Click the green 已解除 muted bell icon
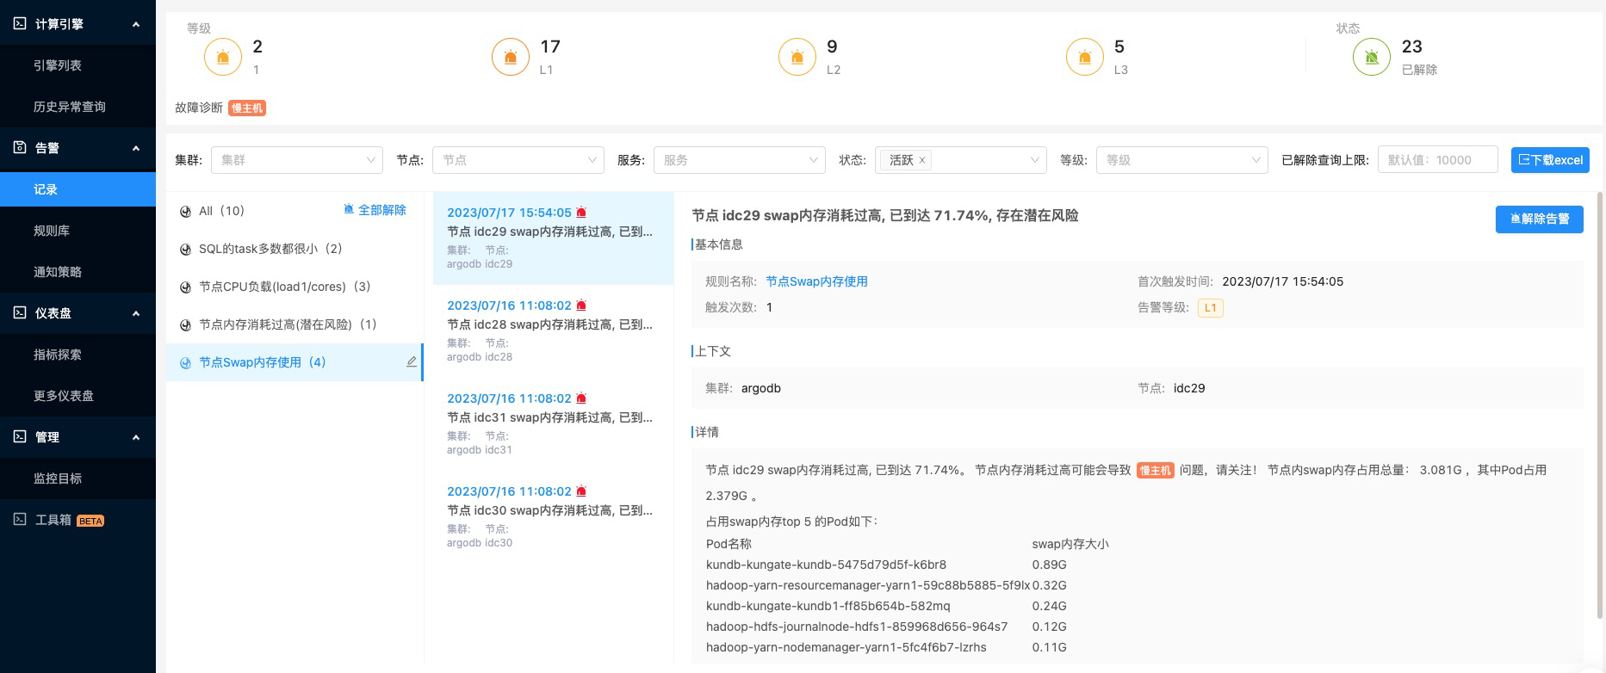 pos(1372,57)
